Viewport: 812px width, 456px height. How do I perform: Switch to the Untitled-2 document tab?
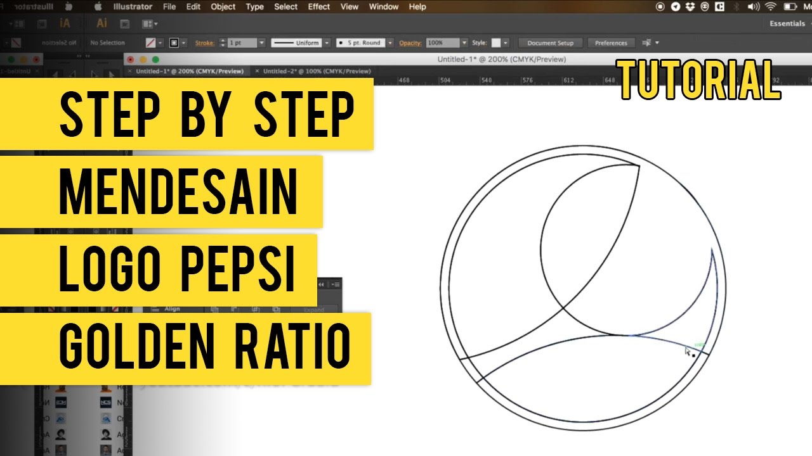tap(317, 72)
